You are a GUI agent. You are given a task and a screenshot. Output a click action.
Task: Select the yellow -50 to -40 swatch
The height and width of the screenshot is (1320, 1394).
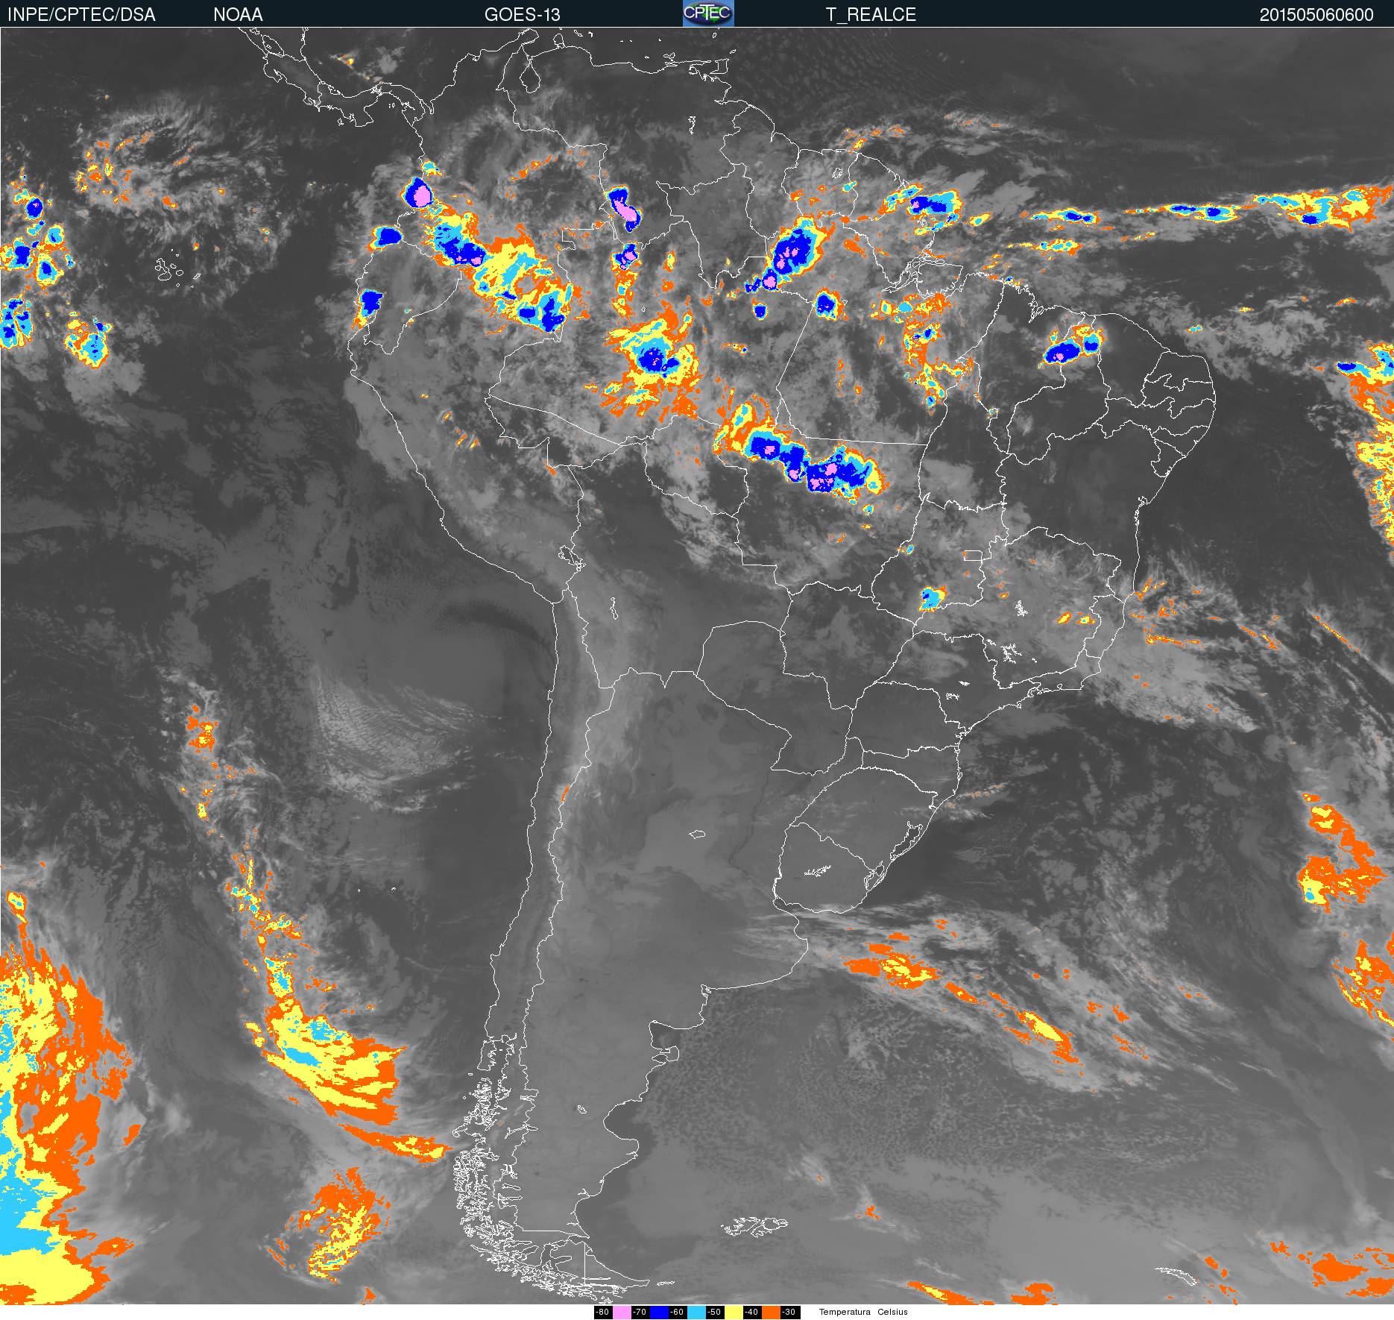pos(734,1312)
